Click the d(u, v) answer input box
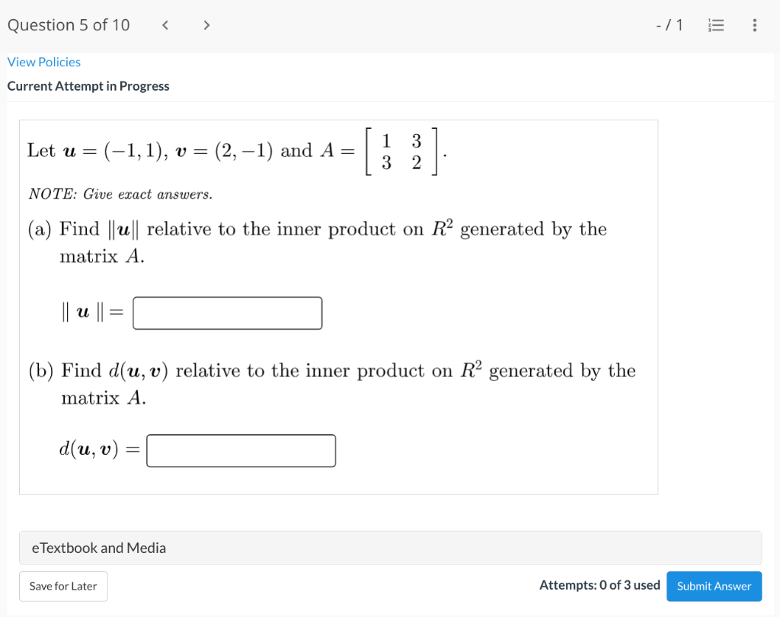 (241, 451)
